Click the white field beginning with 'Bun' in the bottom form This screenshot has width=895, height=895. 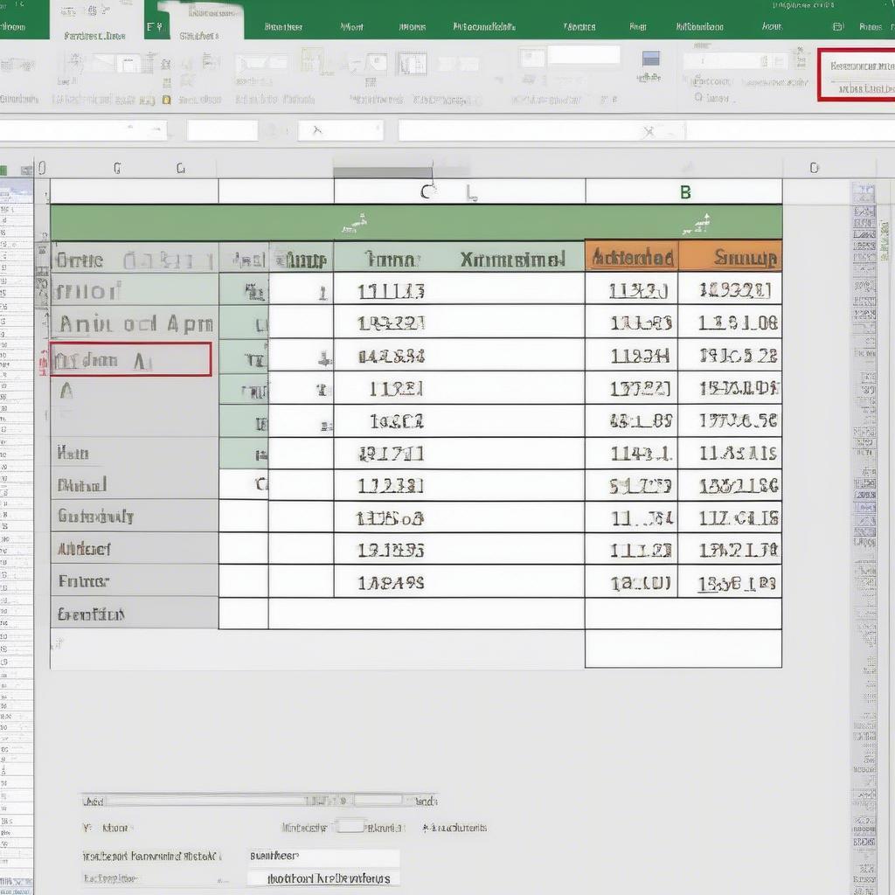click(x=323, y=857)
